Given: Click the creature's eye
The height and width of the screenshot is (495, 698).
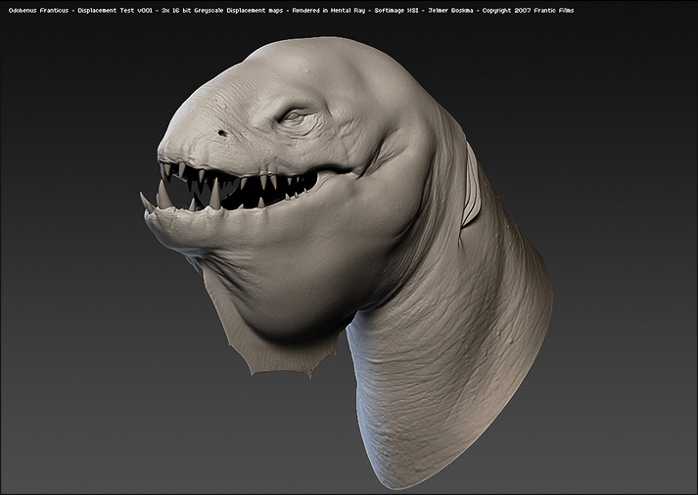Looking at the screenshot, I should pyautogui.click(x=295, y=116).
